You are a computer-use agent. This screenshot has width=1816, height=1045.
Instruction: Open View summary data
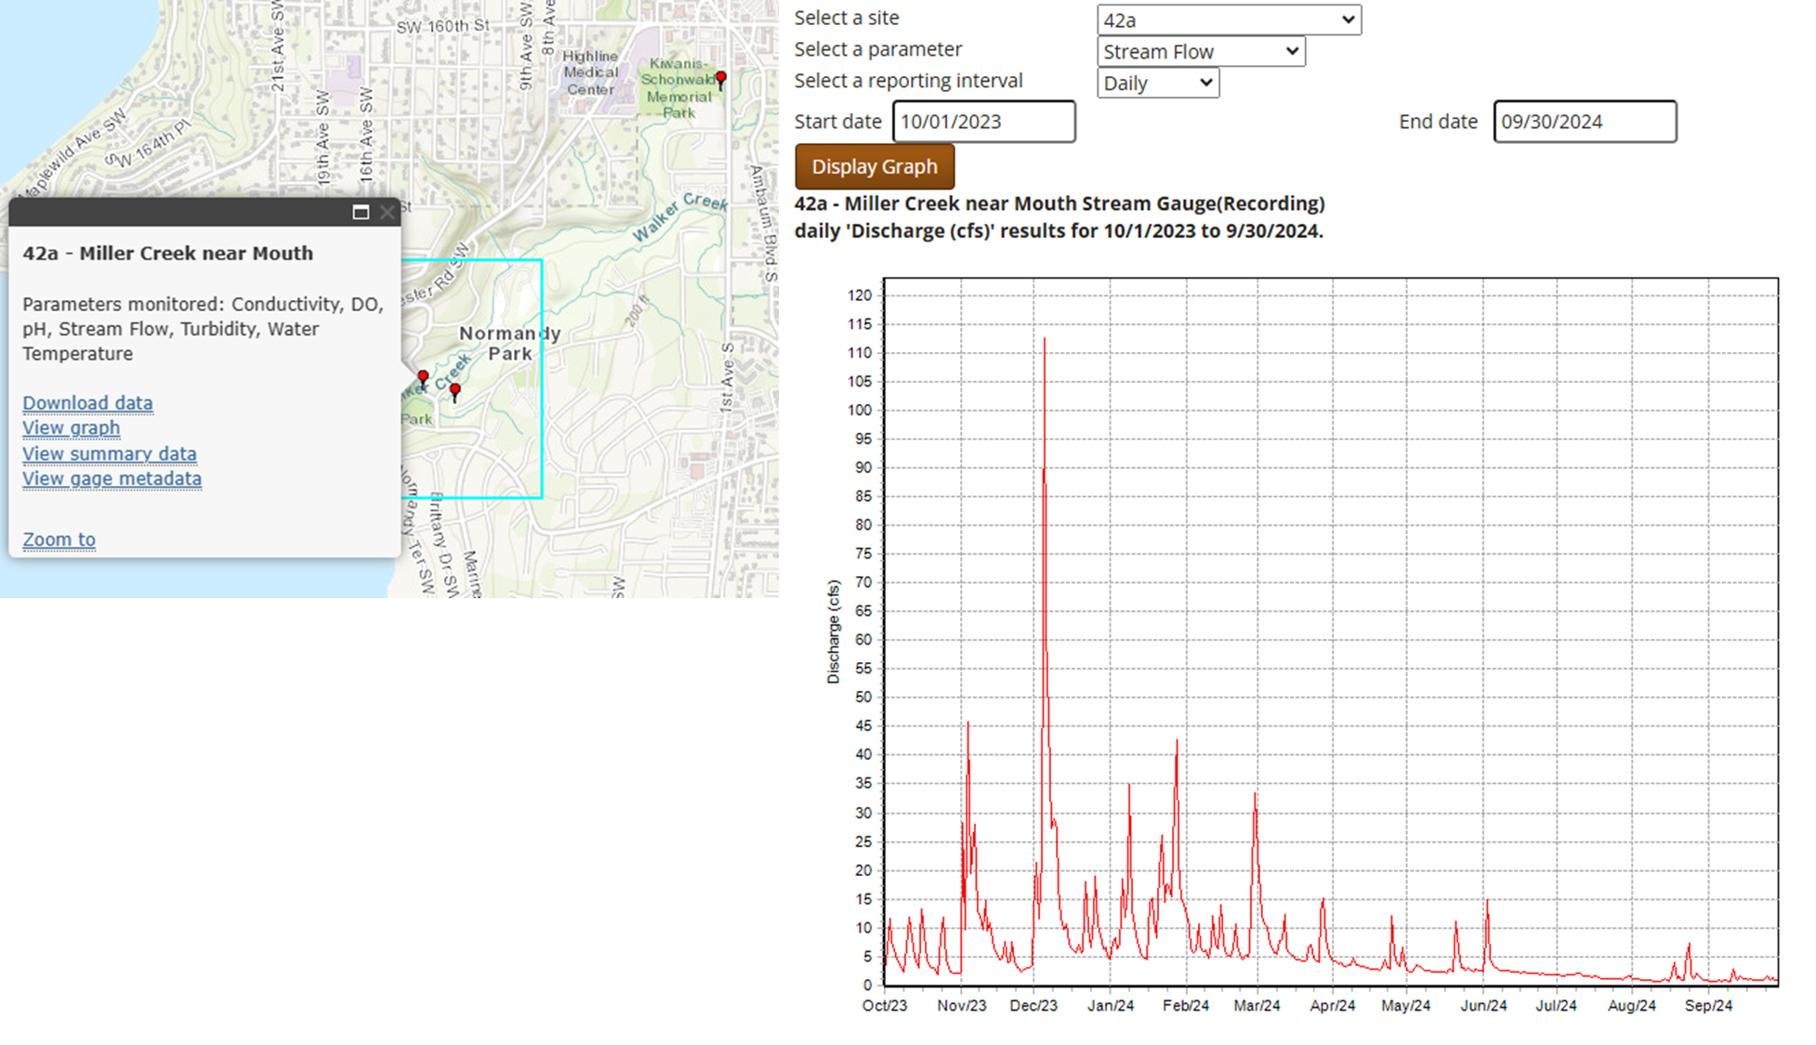109,452
